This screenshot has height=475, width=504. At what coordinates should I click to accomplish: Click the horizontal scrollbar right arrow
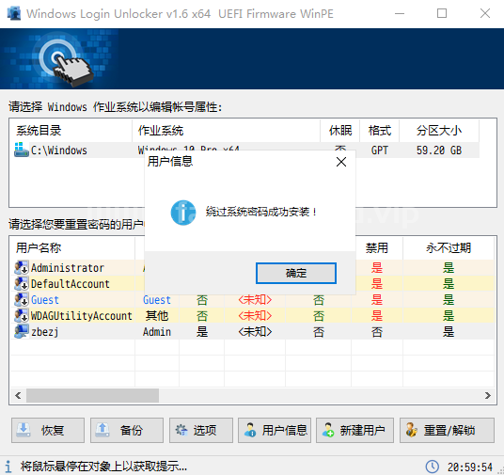click(x=488, y=395)
